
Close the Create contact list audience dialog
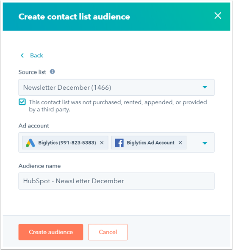coord(218,16)
